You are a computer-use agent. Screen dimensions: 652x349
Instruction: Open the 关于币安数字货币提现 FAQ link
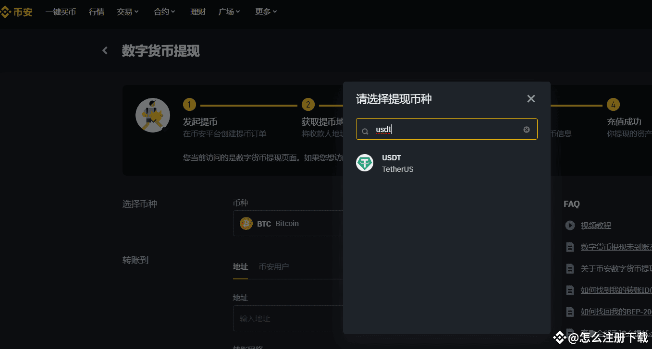click(x=615, y=268)
